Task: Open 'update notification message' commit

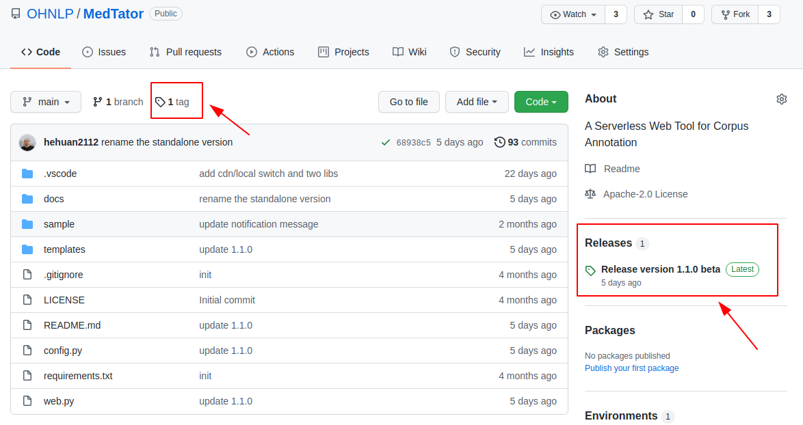Action: tap(259, 224)
